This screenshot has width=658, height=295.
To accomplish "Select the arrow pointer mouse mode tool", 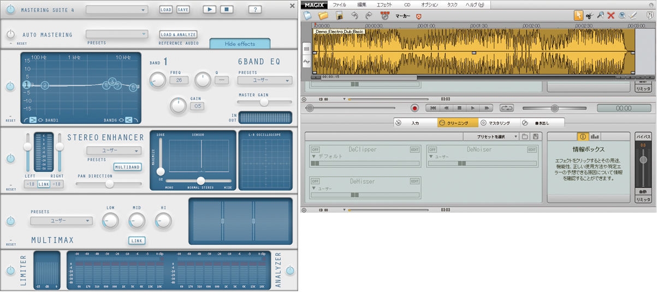I will coord(578,15).
